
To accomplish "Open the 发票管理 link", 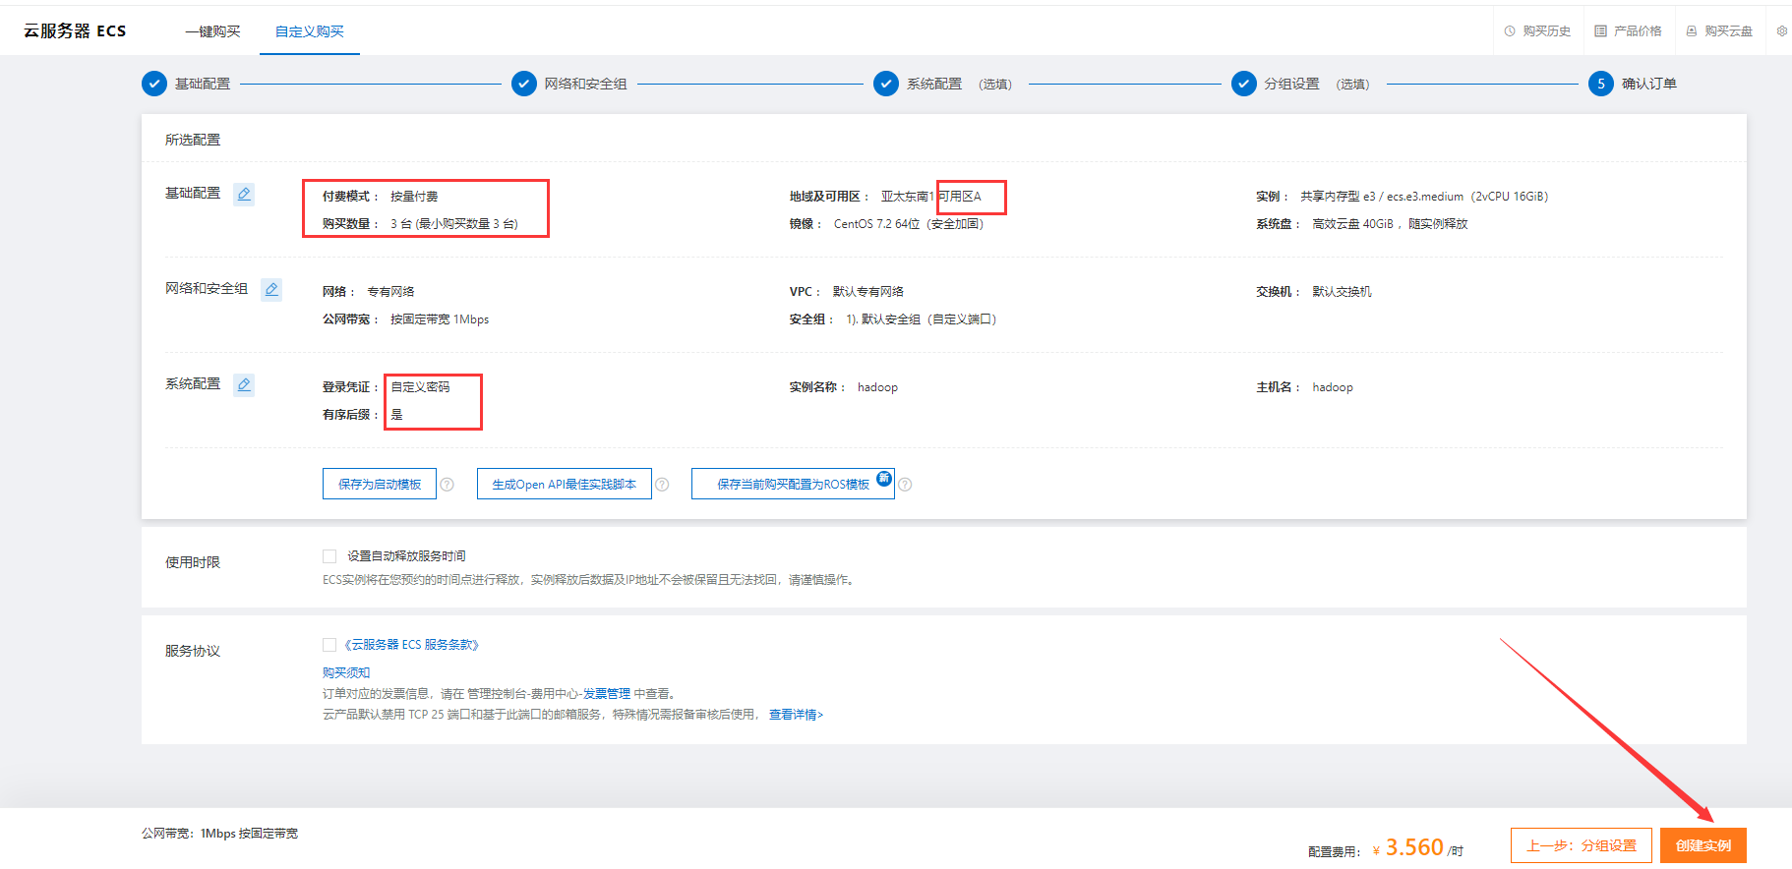I will click(x=607, y=694).
